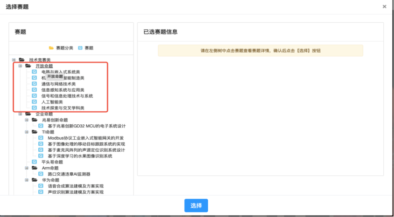Select 技术探索与交叉学科类 topic
Image resolution: width=394 pixels, height=217 pixels.
tap(63, 108)
